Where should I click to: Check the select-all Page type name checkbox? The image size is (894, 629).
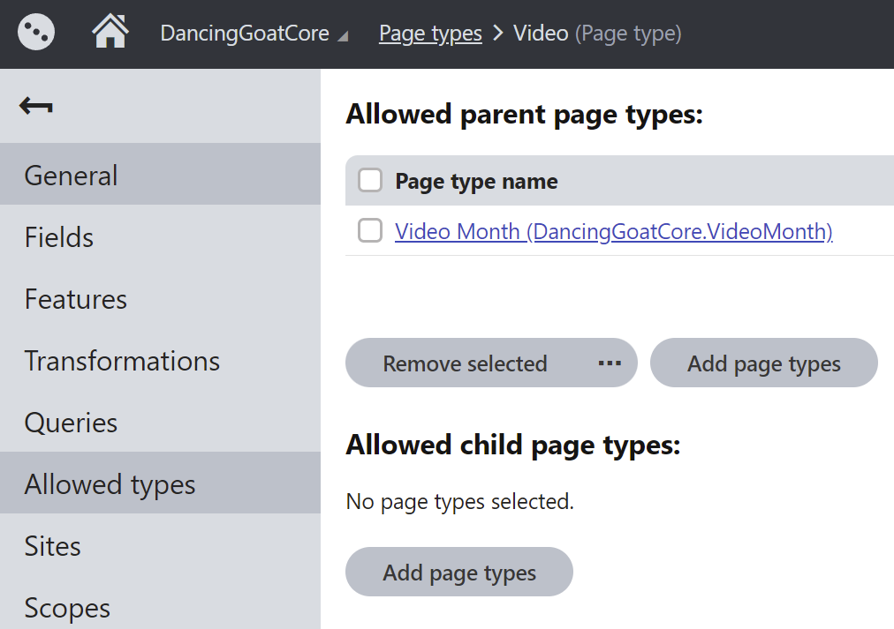(x=370, y=181)
